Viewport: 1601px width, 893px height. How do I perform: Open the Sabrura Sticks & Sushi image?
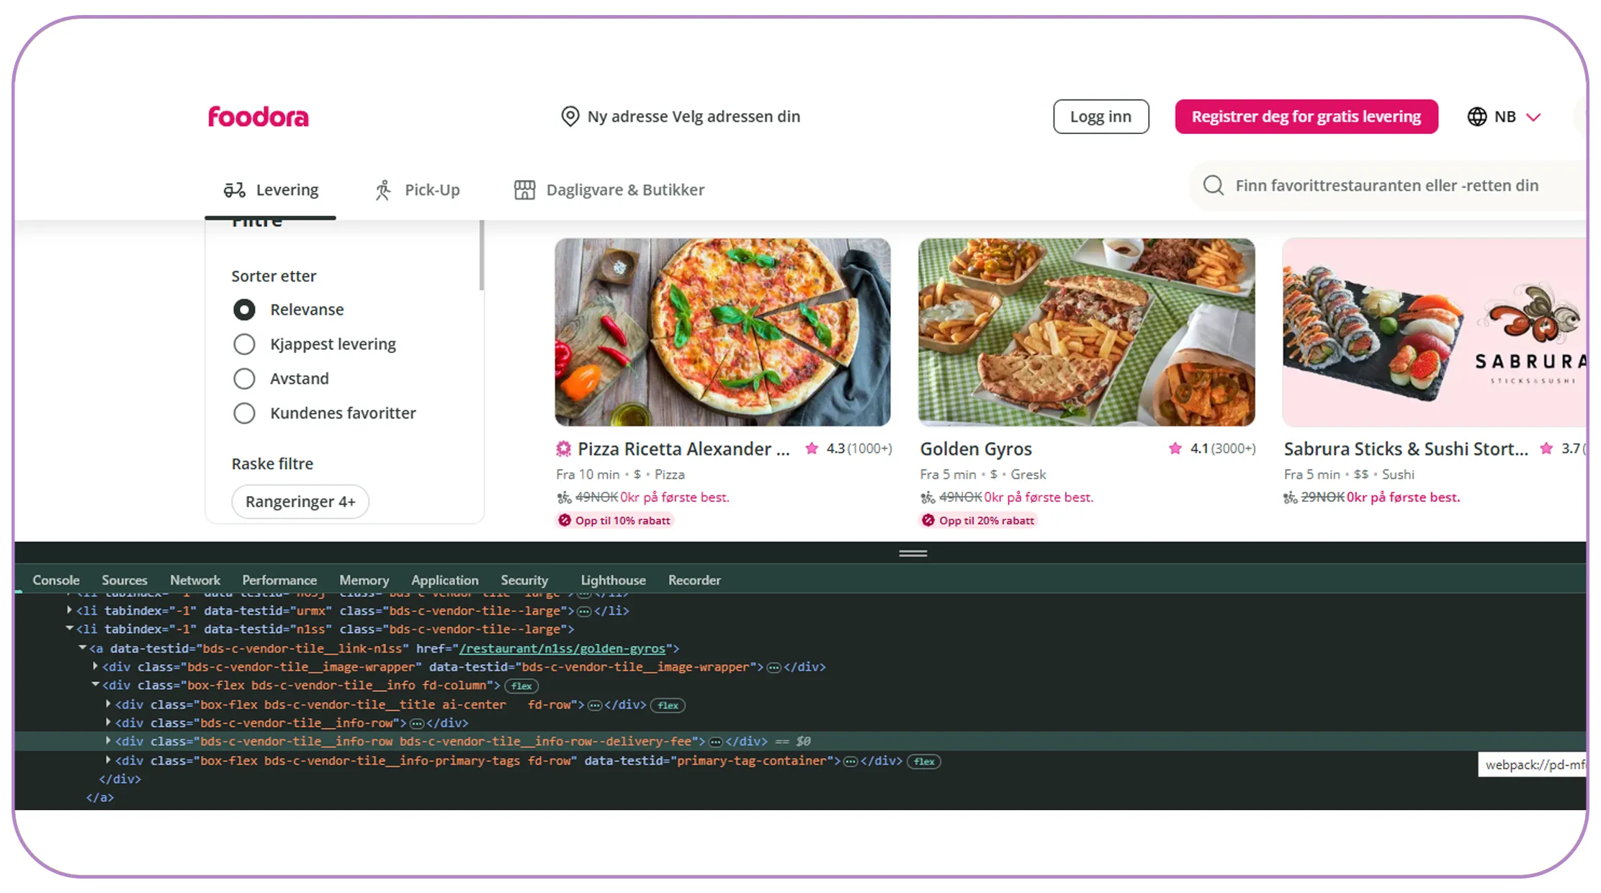1435,332
